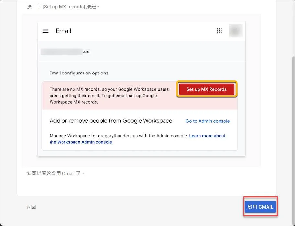Click the 'Add or remove people from Google Workspace' heading
The image size is (295, 226).
coord(111,121)
